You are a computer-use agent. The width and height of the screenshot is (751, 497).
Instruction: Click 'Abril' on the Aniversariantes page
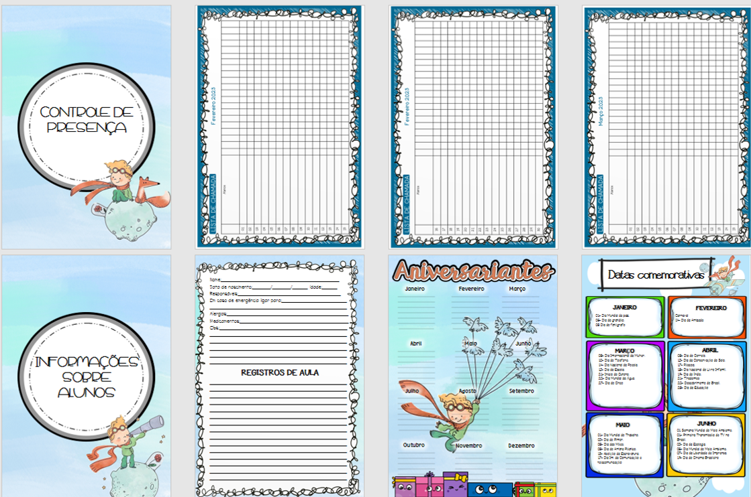(415, 344)
